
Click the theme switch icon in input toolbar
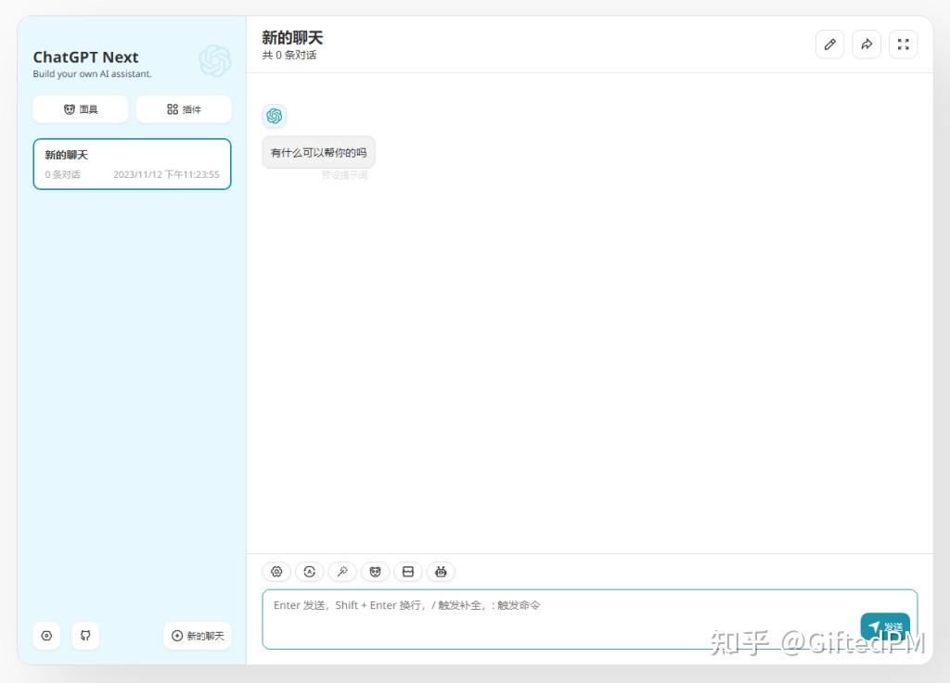(309, 572)
